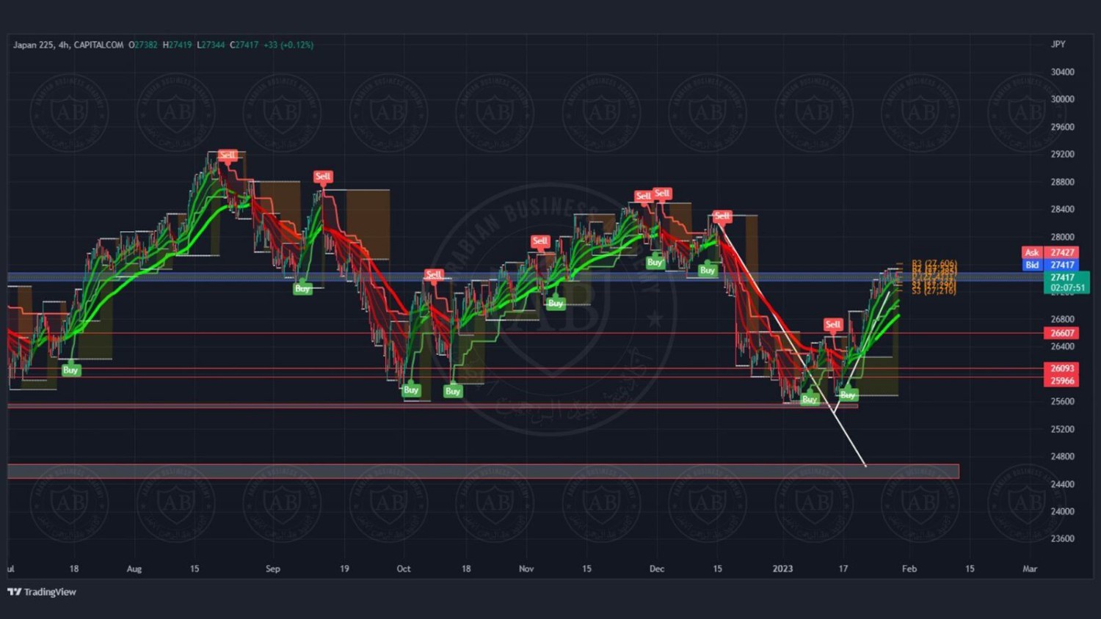Click the 30000 price axis label
Screen dimensions: 1101x619
(1062, 99)
